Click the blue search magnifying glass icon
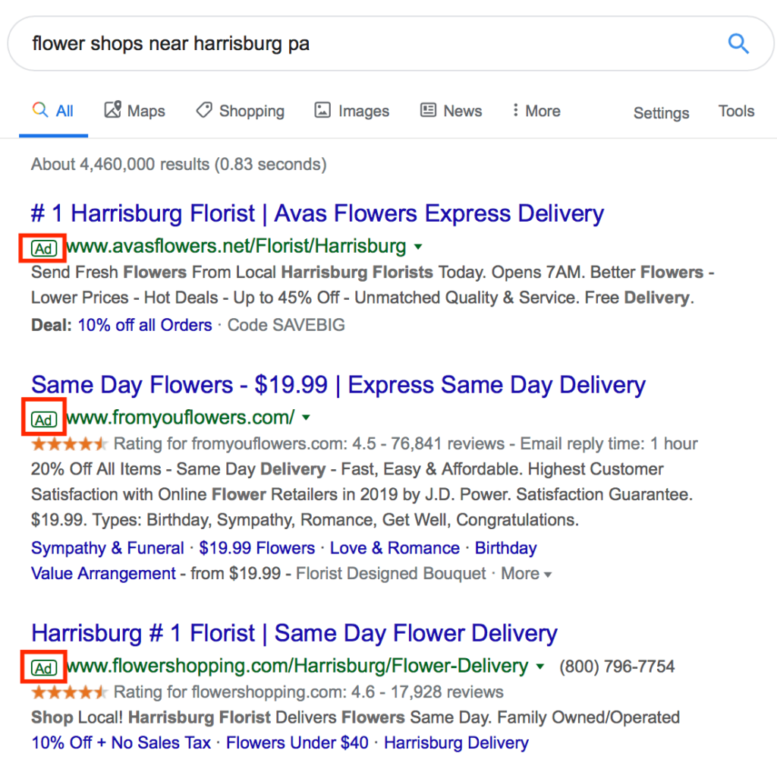The width and height of the screenshot is (777, 769). click(738, 43)
